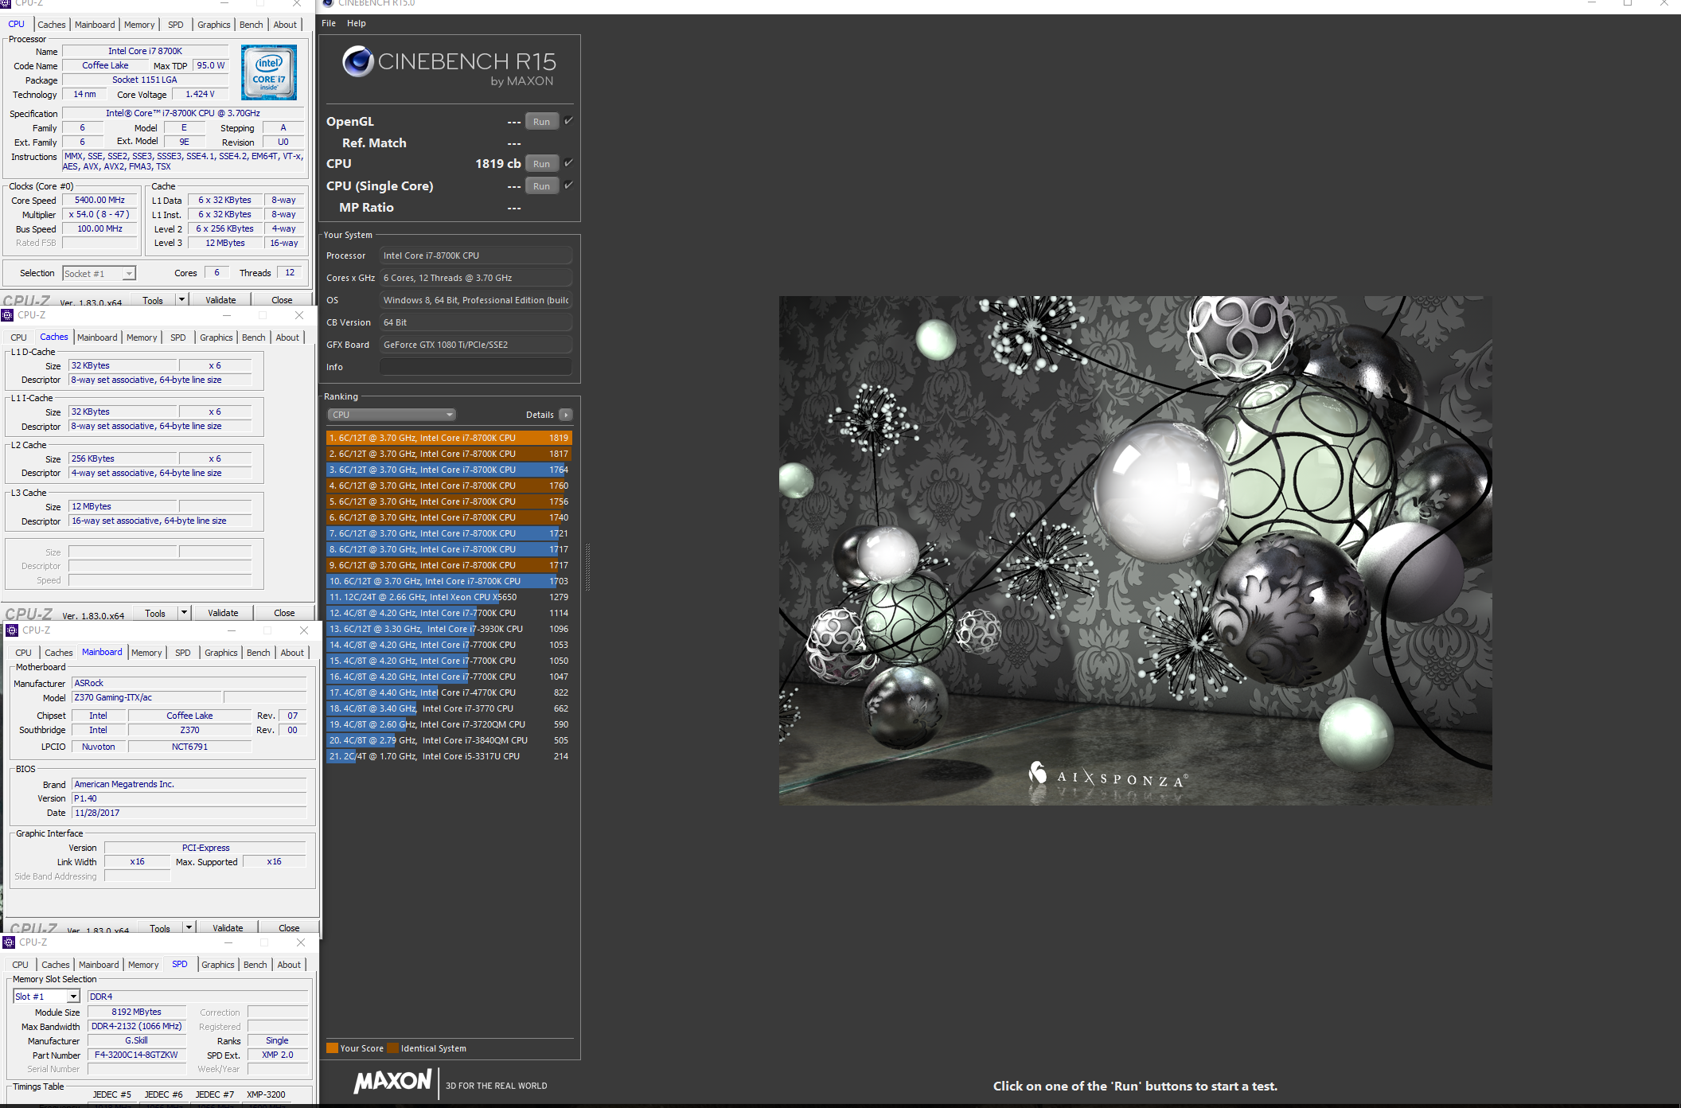
Task: Click the orange Your Score legend swatch
Action: click(332, 1048)
